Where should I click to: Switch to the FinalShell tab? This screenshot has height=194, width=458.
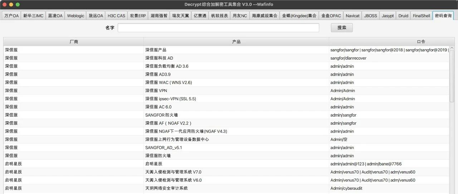(x=421, y=16)
